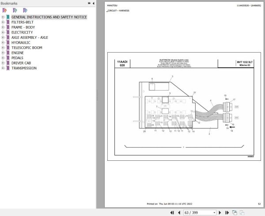The height and width of the screenshot is (216, 265).
Task: Collapse the Bookmarks panel with the left arrow
Action: 94,3
